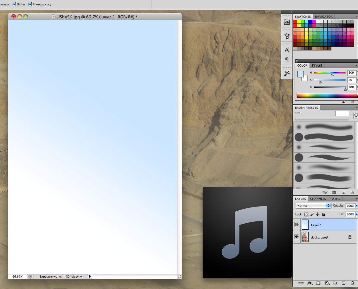358x289 pixels.
Task: Uncheck the Dither checkbox
Action: [x=14, y=4]
